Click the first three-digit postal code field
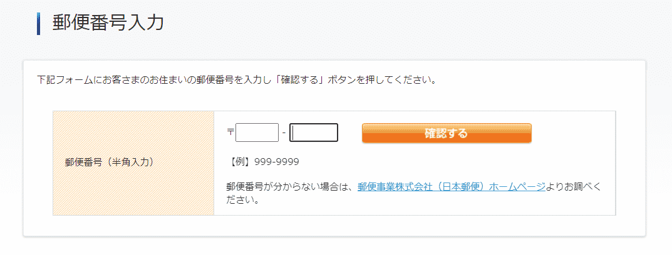This screenshot has height=255, width=672. tap(257, 132)
